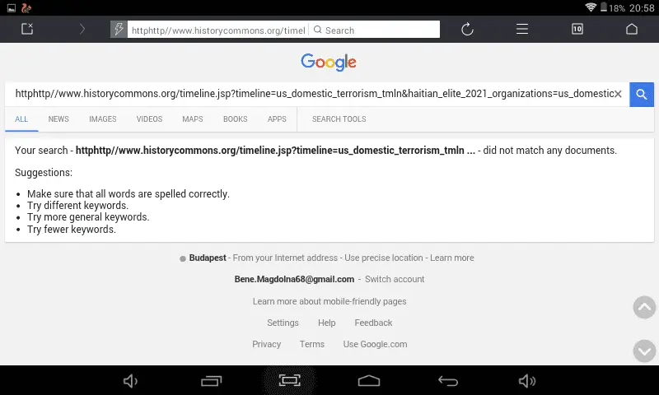Open SEARCH TOOLS options
The height and width of the screenshot is (395, 659).
pos(339,119)
